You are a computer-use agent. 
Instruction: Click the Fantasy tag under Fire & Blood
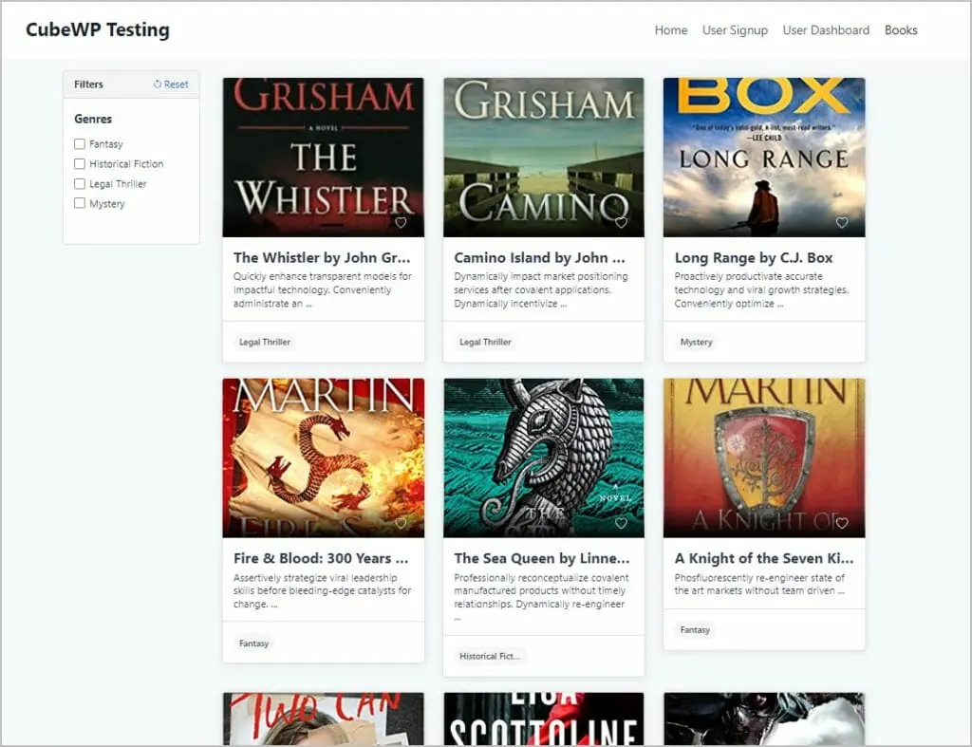pos(253,643)
